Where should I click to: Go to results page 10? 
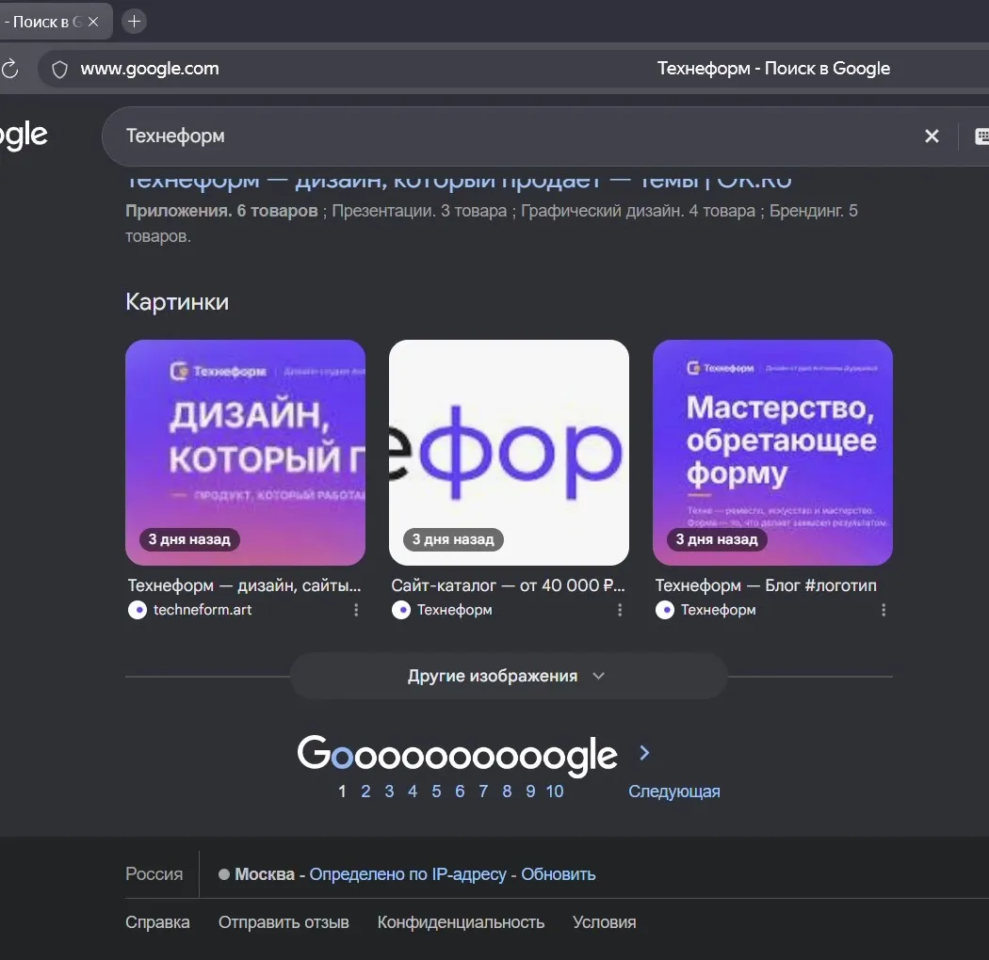click(x=555, y=792)
